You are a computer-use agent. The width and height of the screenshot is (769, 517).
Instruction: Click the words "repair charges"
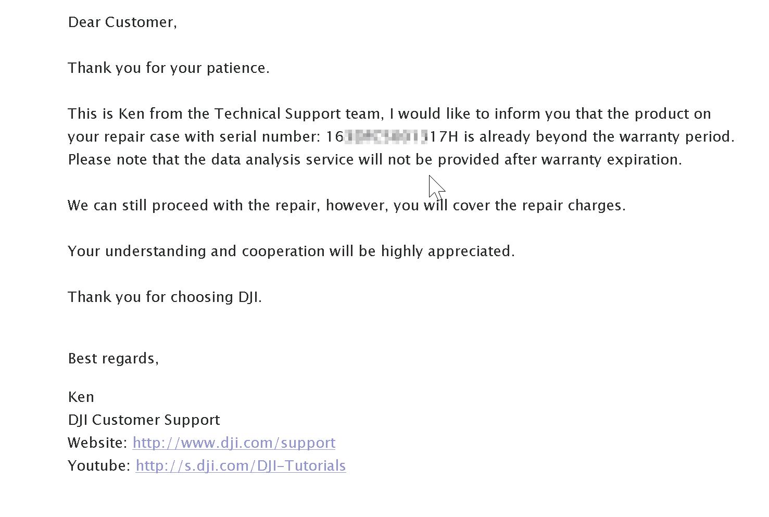coord(572,206)
